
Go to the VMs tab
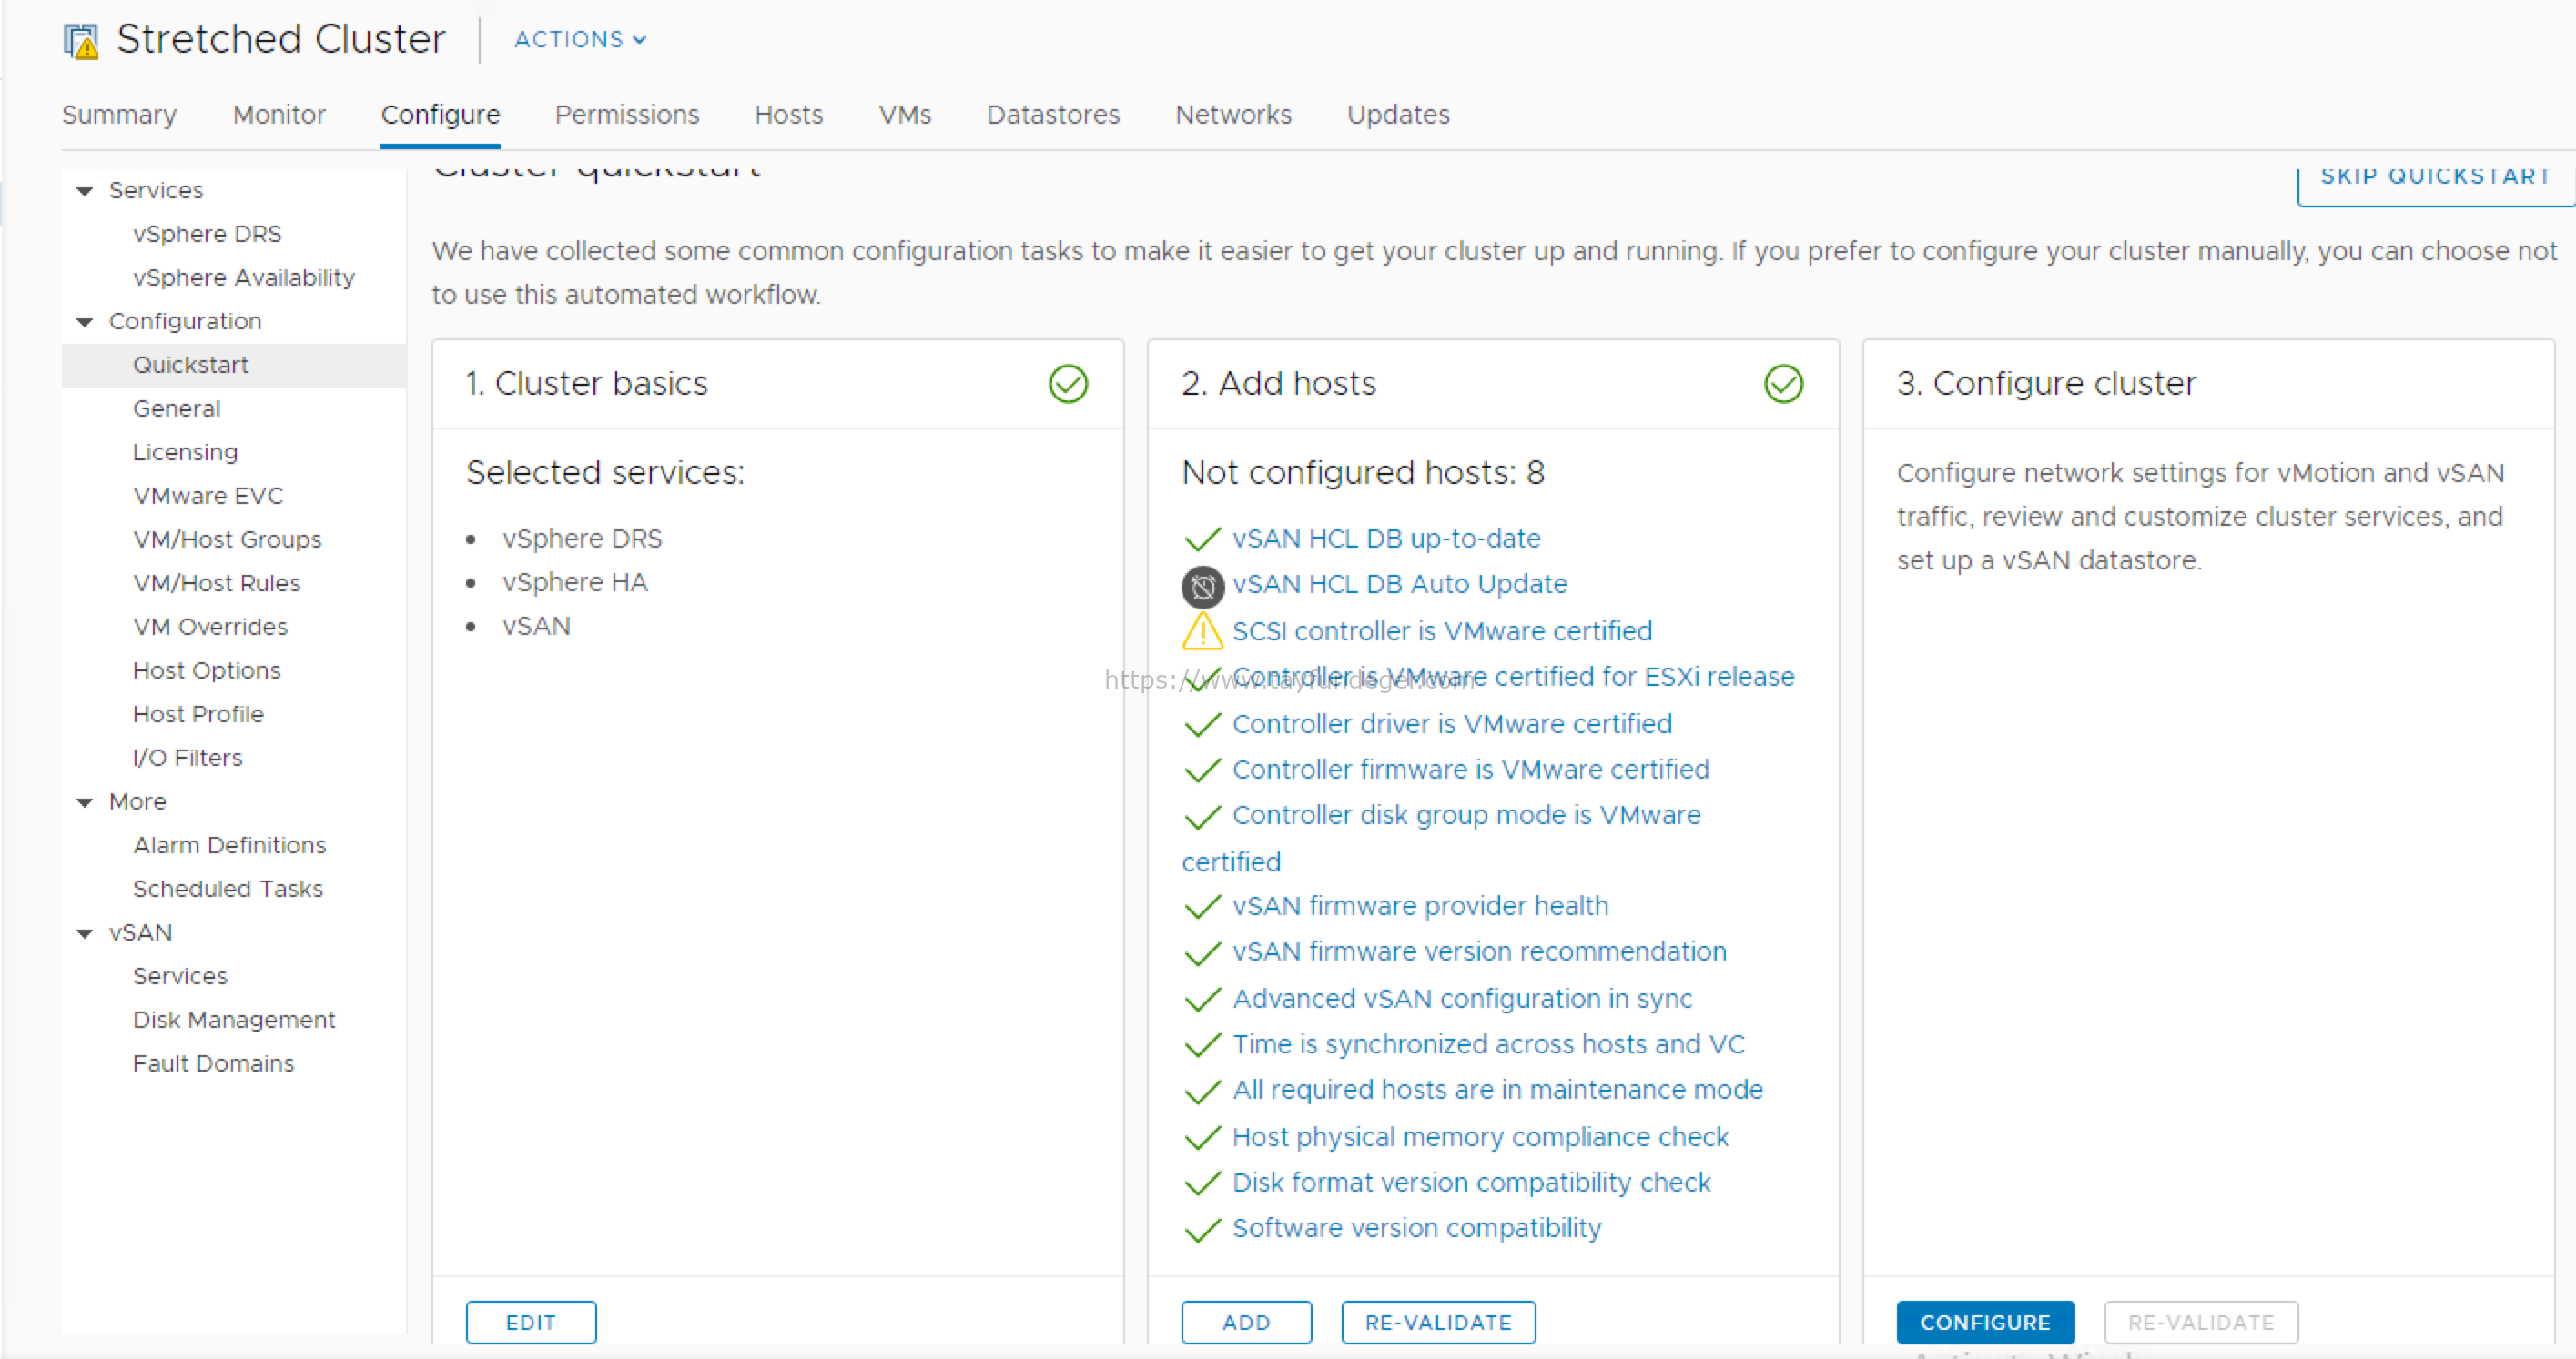click(905, 115)
